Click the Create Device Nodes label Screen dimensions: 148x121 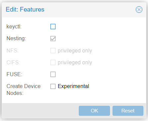point(24,90)
